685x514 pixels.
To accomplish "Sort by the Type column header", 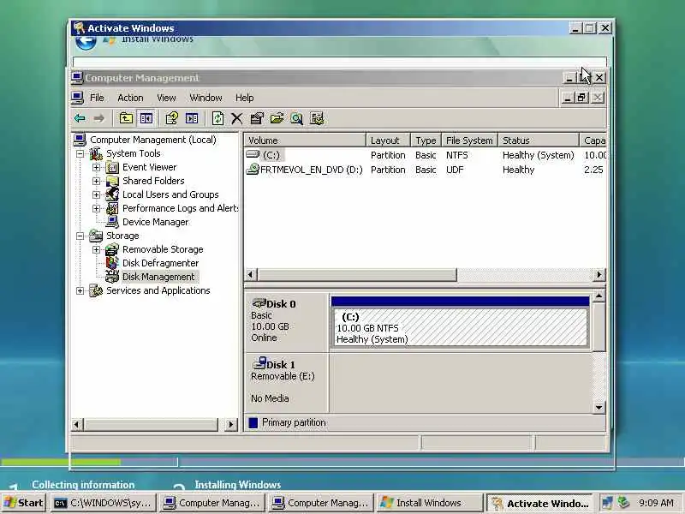I will [x=426, y=140].
